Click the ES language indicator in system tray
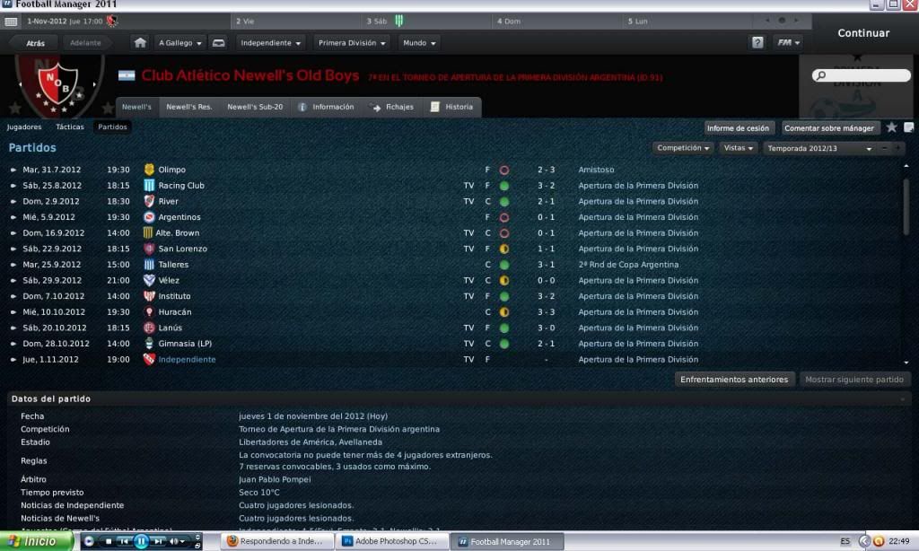Viewport: 919px width, 551px height. click(x=845, y=541)
